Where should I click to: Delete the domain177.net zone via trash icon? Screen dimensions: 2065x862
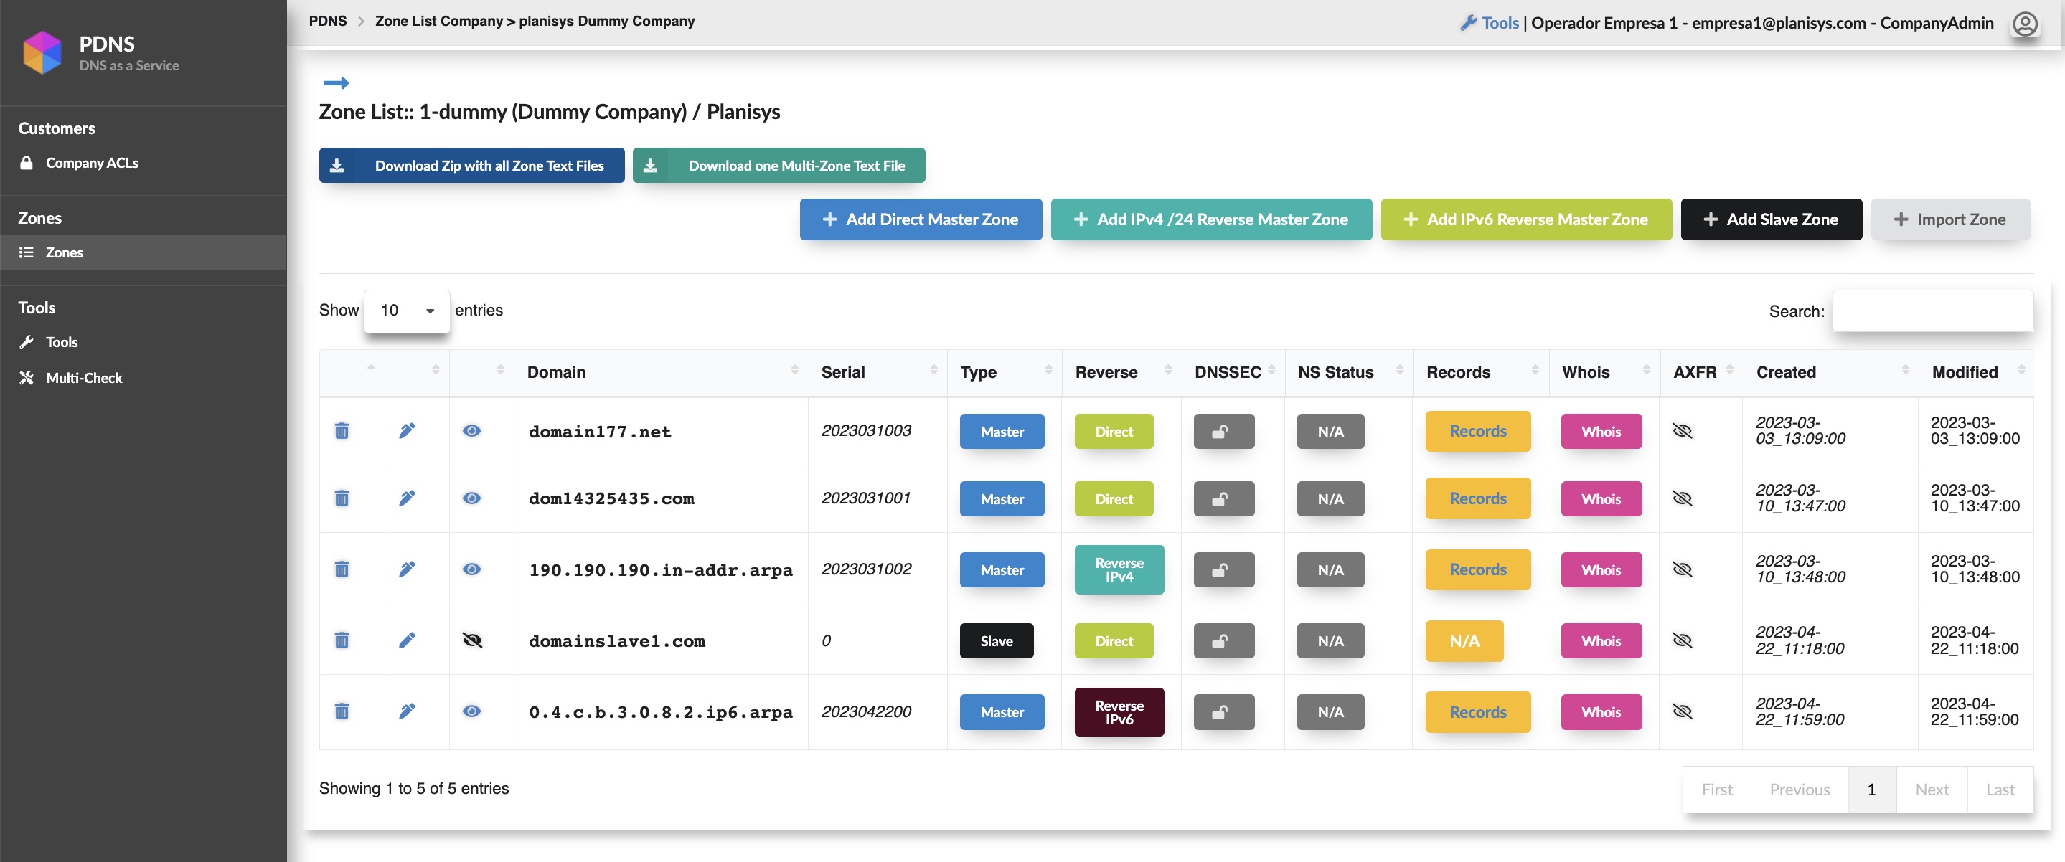[x=342, y=431]
